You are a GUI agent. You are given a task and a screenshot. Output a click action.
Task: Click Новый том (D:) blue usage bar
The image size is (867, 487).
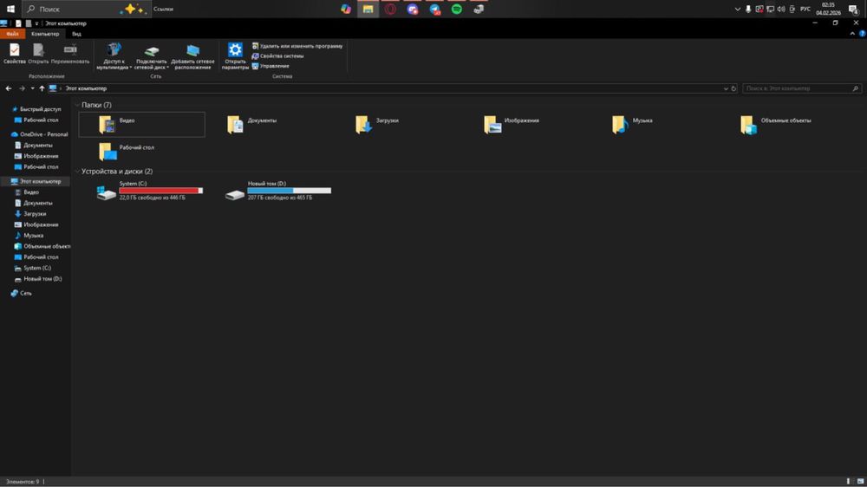point(290,191)
